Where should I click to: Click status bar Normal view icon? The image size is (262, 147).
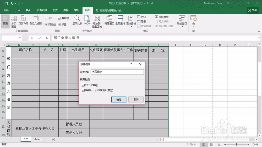pos(204,144)
